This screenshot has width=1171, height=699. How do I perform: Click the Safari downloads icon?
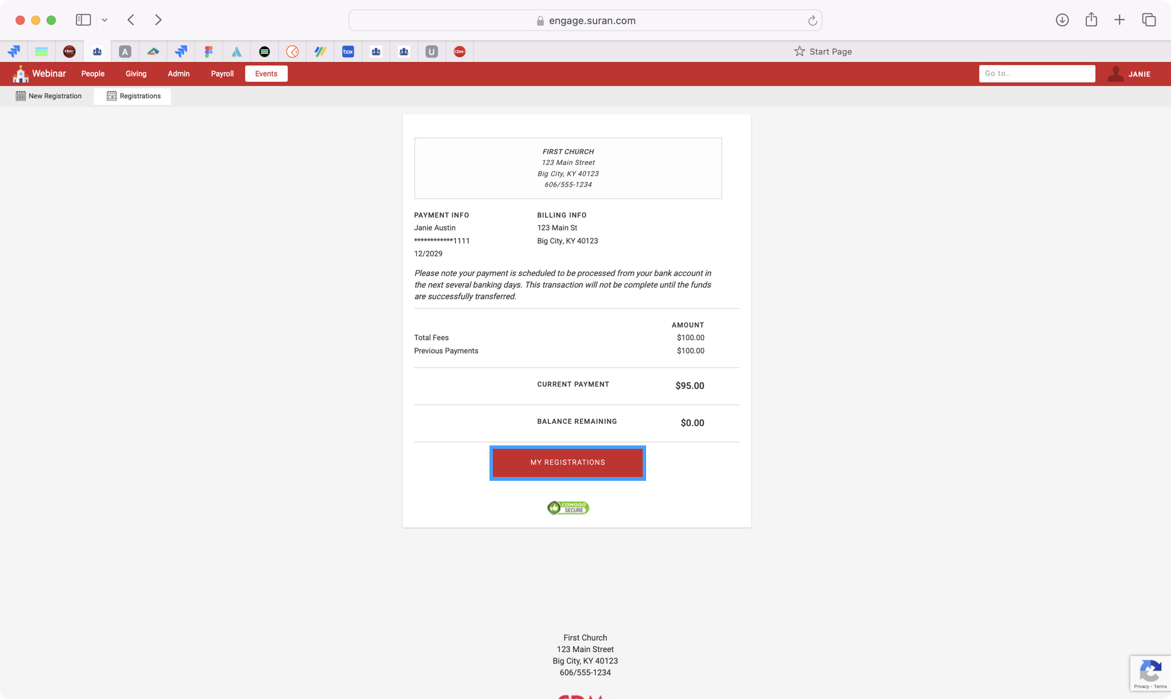pyautogui.click(x=1062, y=20)
